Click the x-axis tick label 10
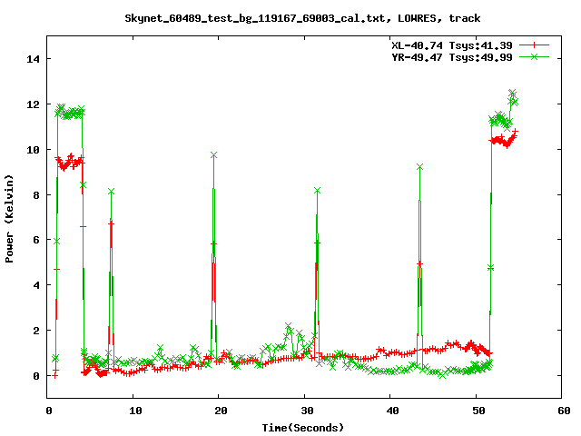 click(135, 411)
